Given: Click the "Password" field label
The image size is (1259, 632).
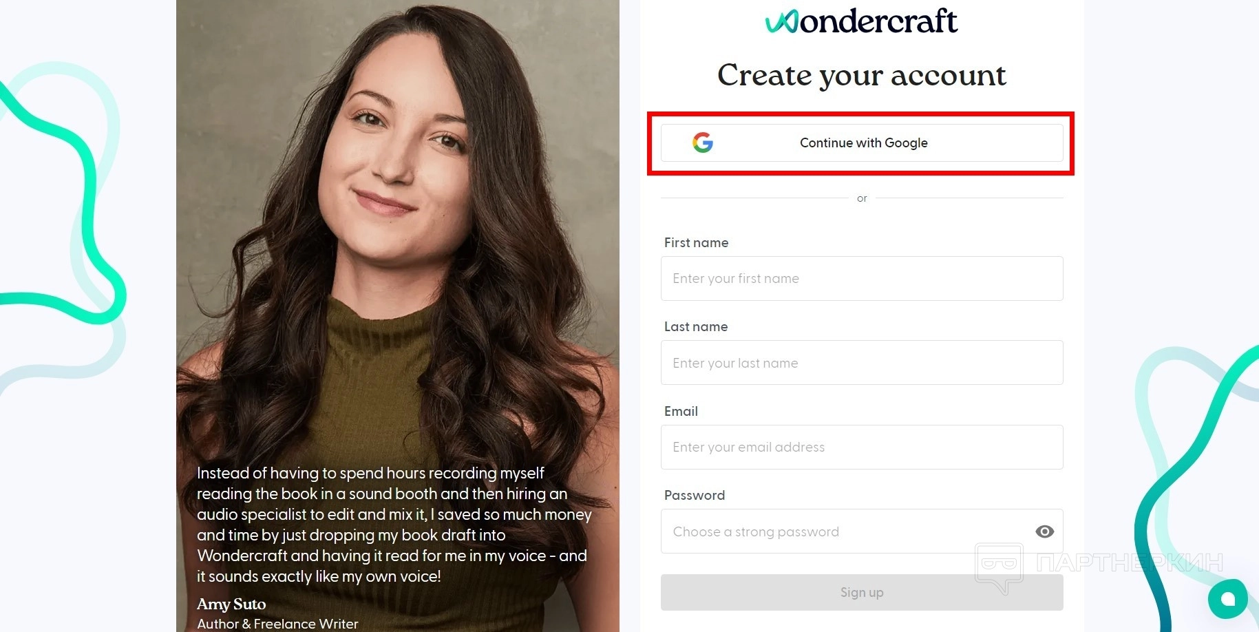Looking at the screenshot, I should coord(694,495).
